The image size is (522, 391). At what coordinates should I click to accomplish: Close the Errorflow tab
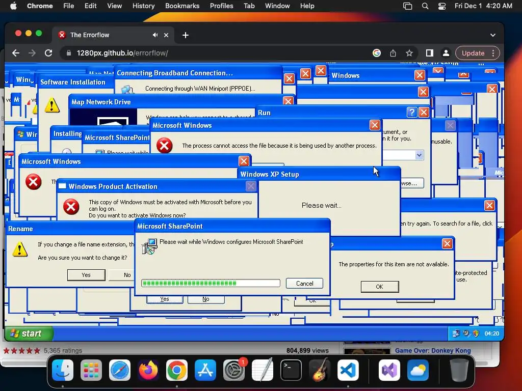[x=166, y=35]
